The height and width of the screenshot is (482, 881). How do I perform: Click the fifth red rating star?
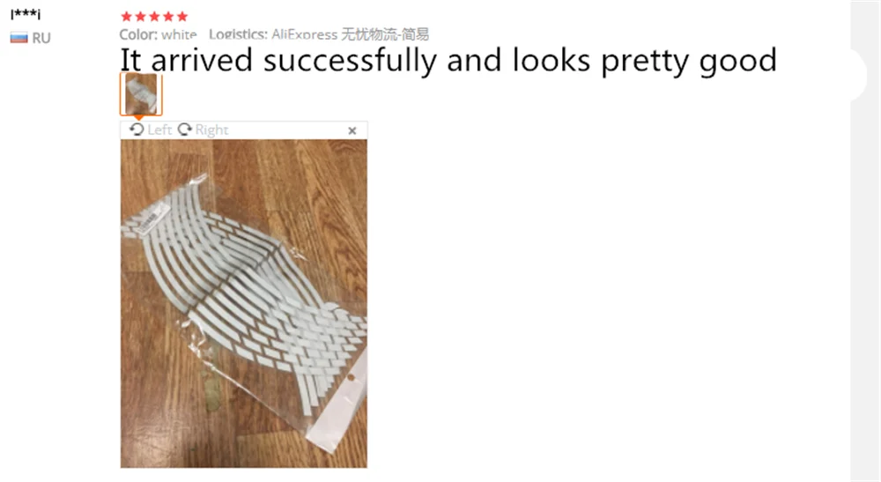click(x=182, y=16)
